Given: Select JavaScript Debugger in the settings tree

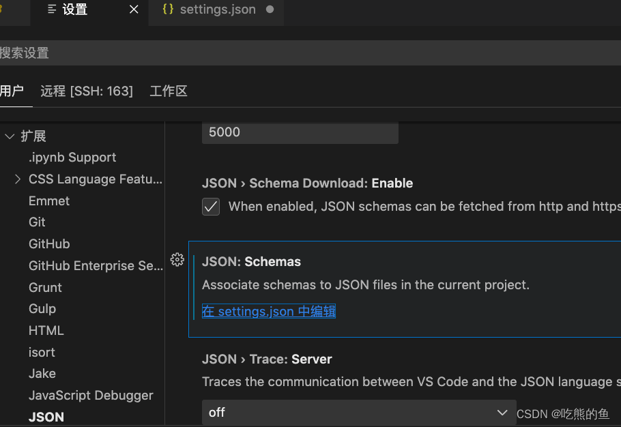Looking at the screenshot, I should point(91,396).
